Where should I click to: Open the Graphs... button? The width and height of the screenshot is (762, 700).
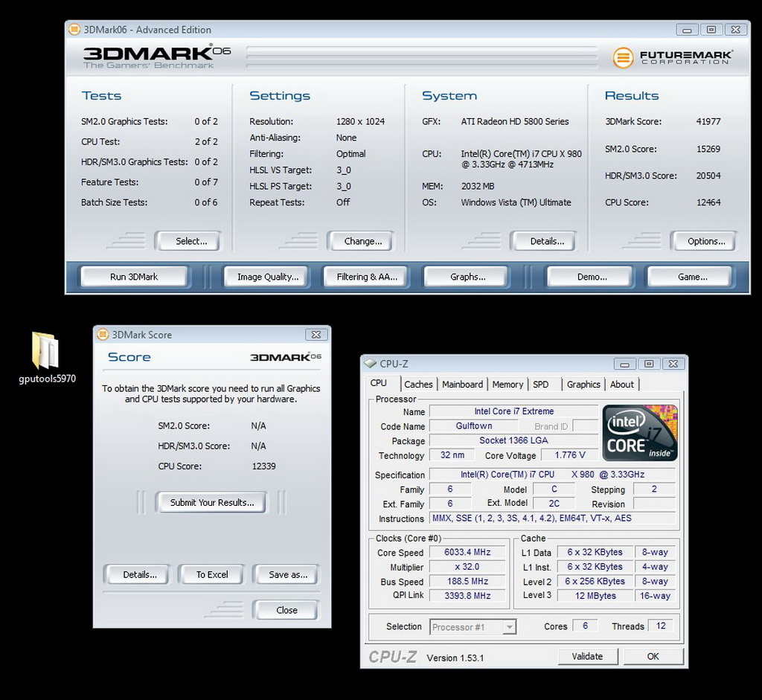467,277
